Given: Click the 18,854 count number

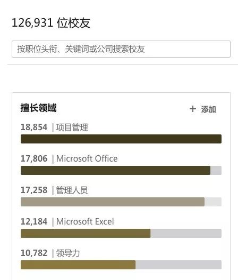Looking at the screenshot, I should tap(34, 127).
